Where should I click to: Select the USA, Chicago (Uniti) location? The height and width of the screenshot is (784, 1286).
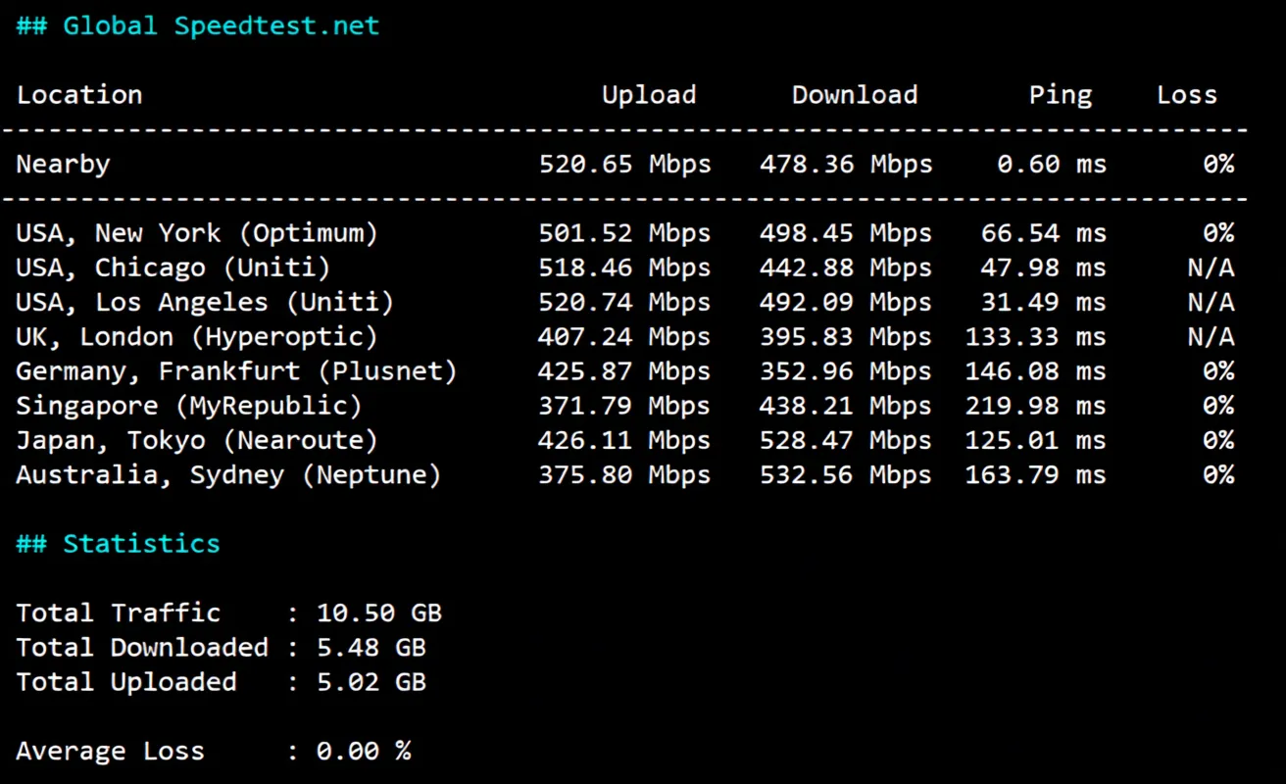click(x=174, y=267)
